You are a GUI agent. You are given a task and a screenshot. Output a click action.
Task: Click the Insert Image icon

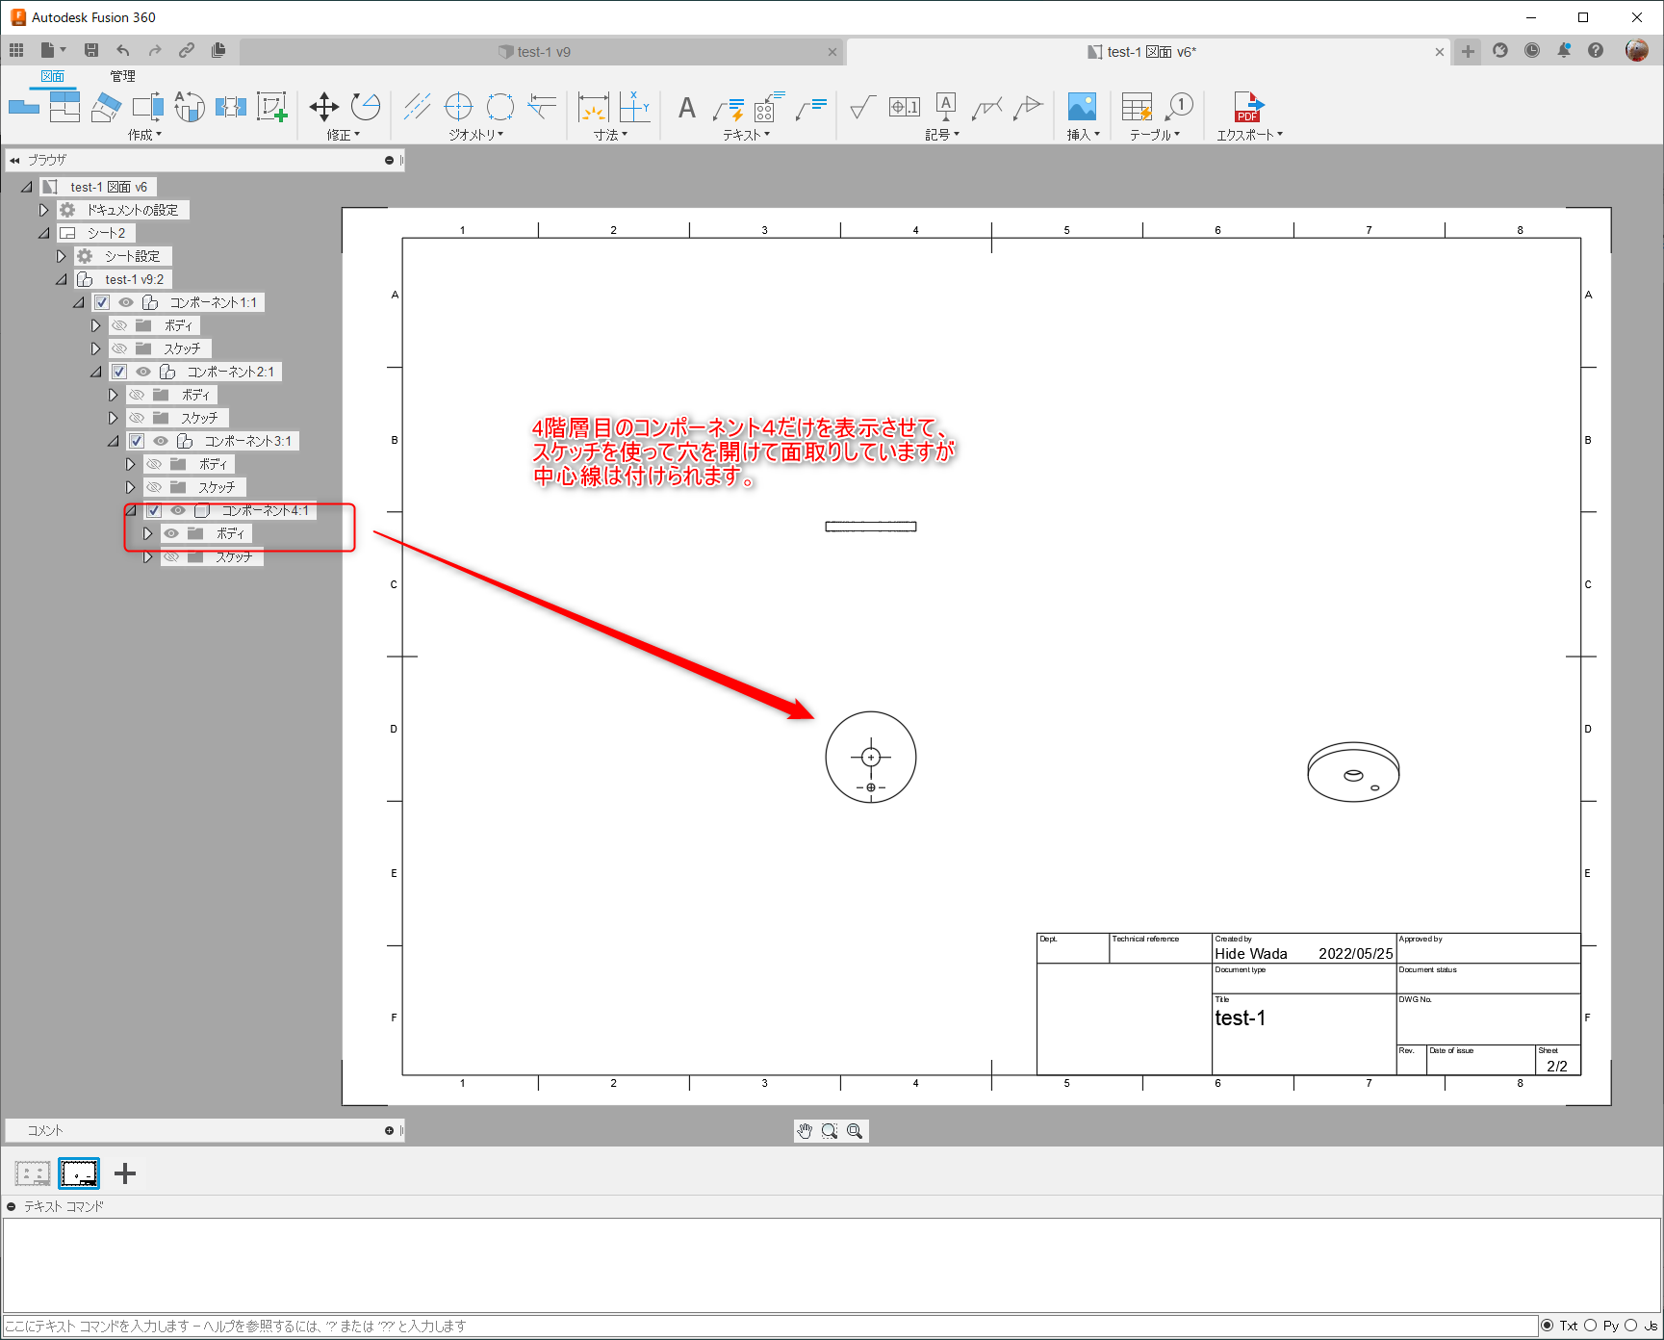(1082, 107)
